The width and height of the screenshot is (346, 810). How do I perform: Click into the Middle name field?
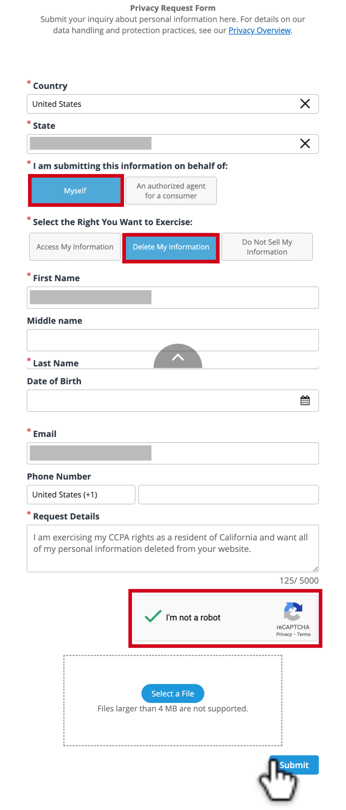coord(173,340)
